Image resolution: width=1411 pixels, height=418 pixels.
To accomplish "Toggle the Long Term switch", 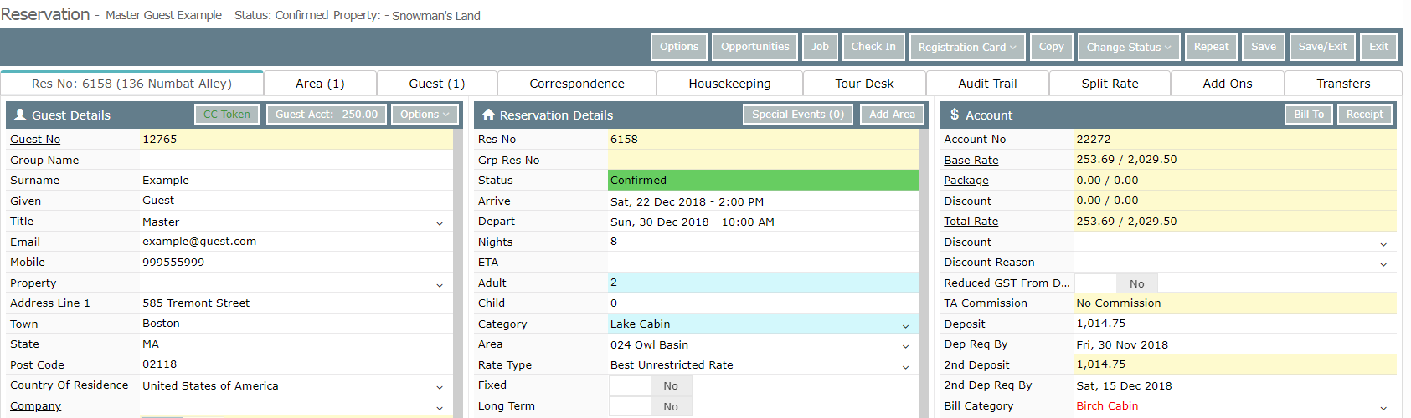I will pyautogui.click(x=651, y=406).
